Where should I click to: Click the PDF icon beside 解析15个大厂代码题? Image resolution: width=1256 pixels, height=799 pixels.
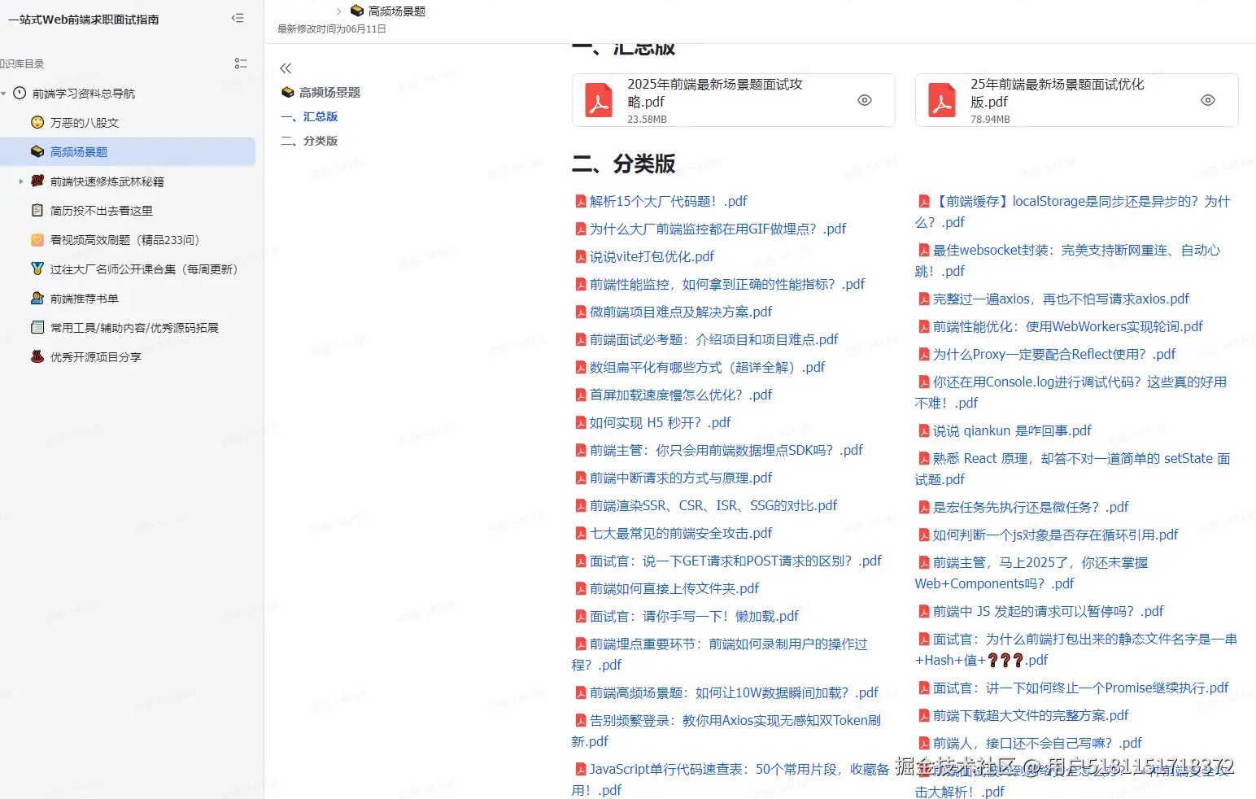[x=580, y=201]
